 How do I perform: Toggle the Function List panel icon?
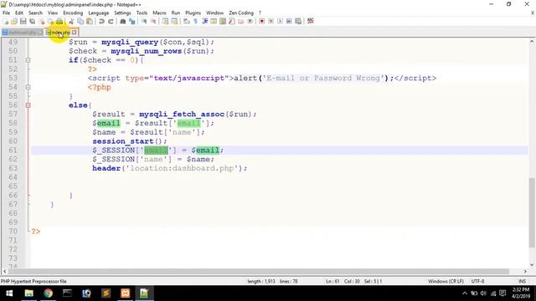[x=232, y=21]
